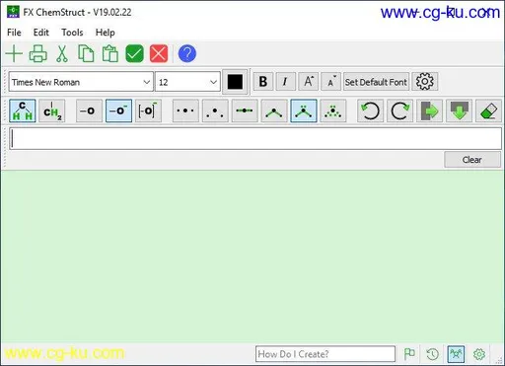Click the Paste clipboard icon

coord(110,53)
